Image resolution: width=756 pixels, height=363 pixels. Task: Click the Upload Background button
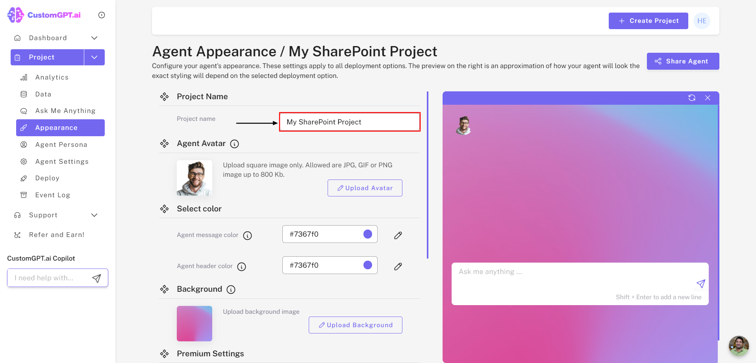(x=355, y=325)
